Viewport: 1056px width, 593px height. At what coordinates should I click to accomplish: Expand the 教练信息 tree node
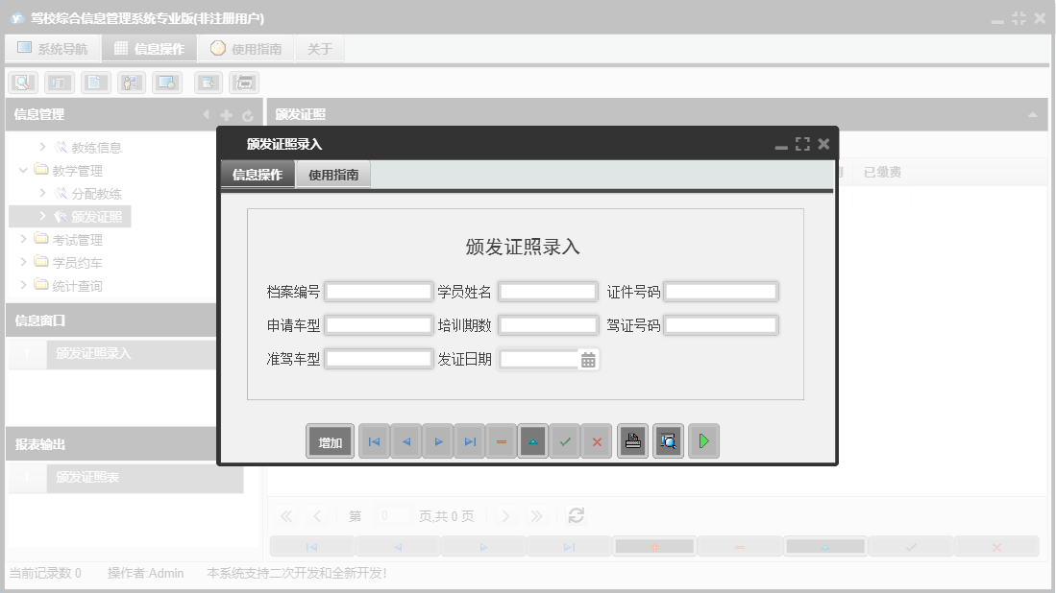43,147
